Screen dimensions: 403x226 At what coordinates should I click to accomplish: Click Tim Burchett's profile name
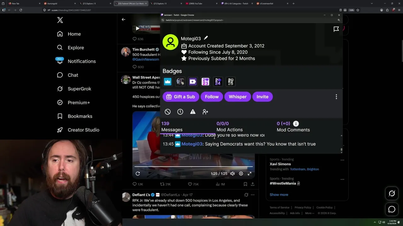click(143, 49)
